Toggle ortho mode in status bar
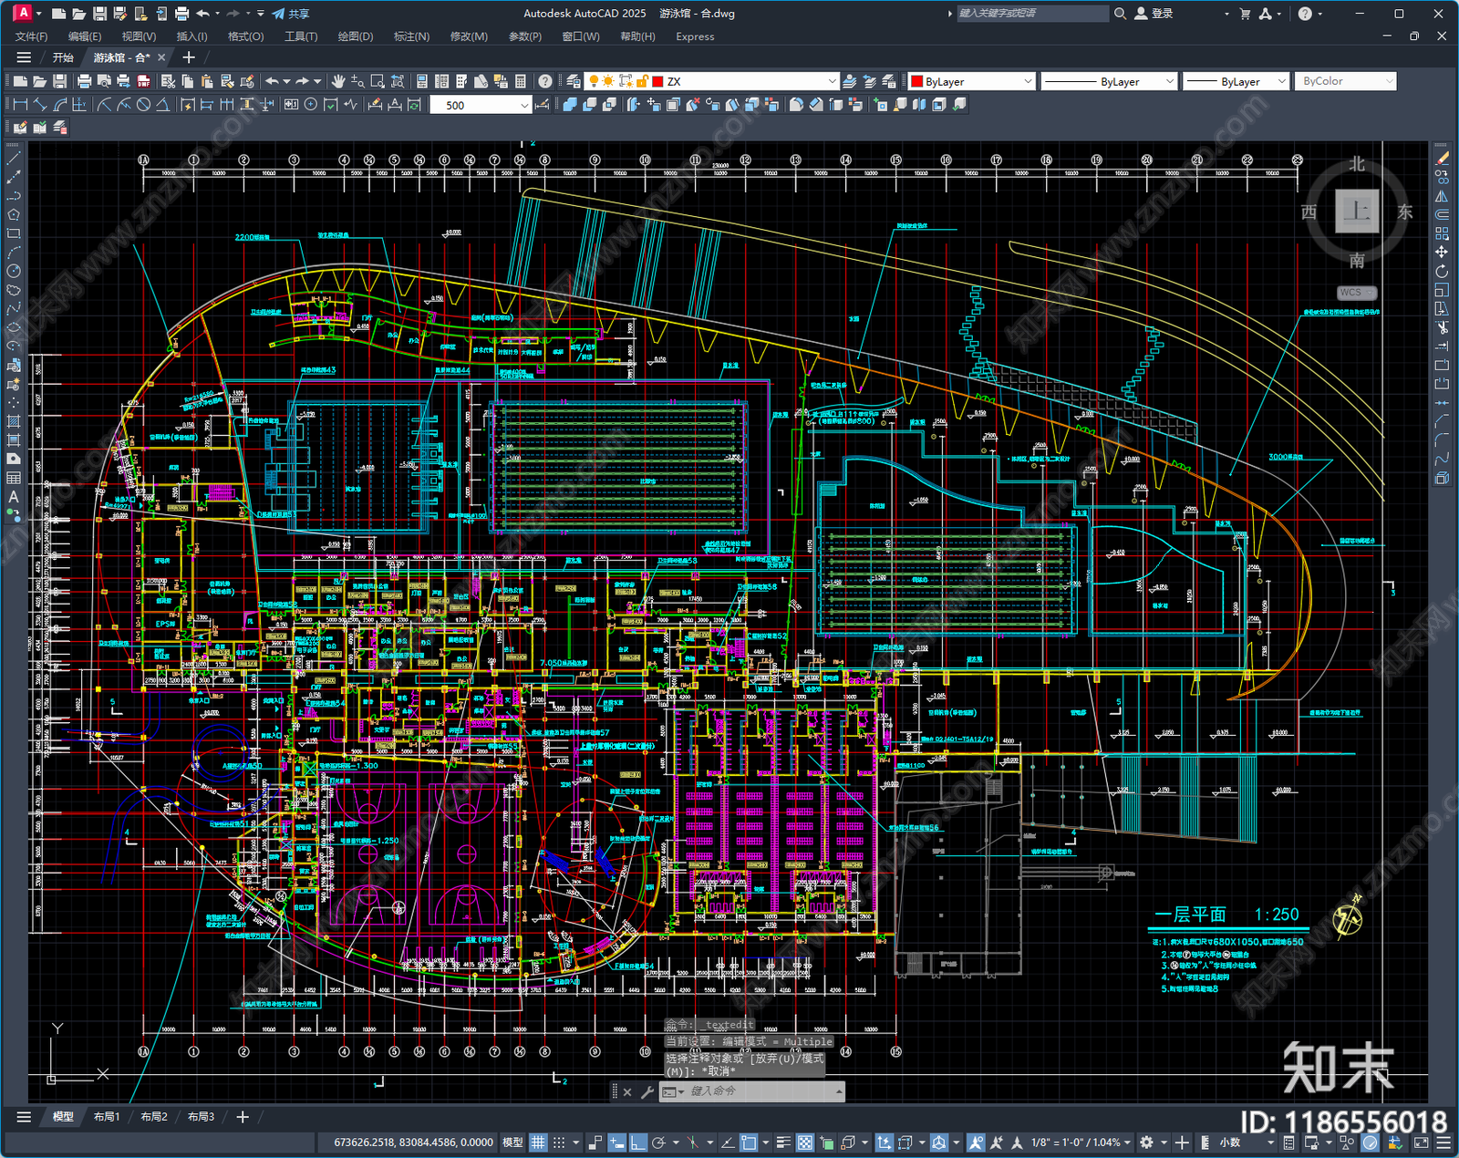The image size is (1459, 1158). click(638, 1142)
